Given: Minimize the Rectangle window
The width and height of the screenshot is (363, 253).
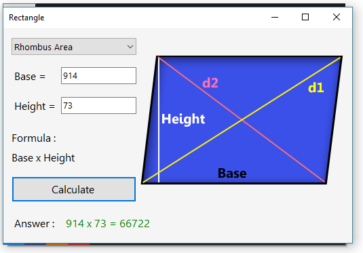Looking at the screenshot, I should [x=275, y=17].
